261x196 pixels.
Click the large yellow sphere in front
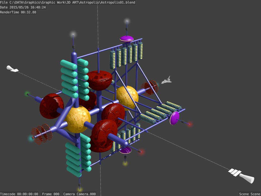click(78, 119)
